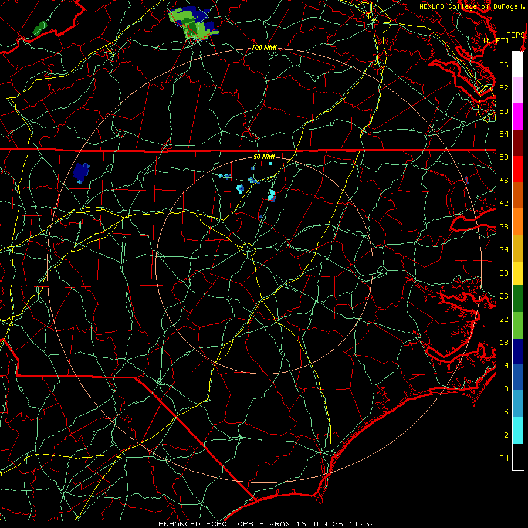Click the legend value "46"
The image size is (528, 528).
pos(504,180)
